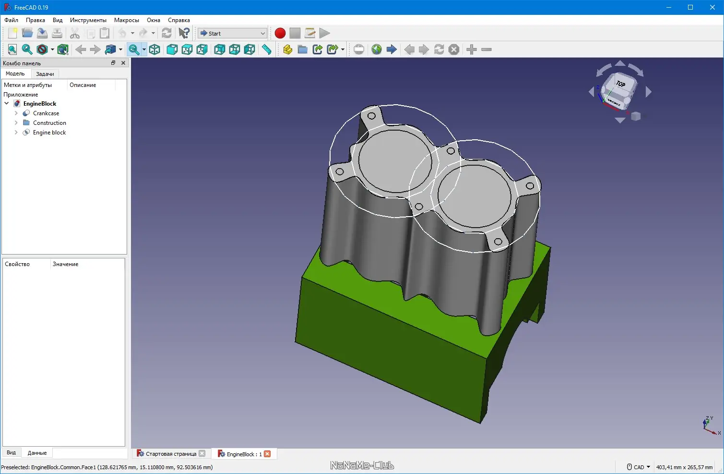Create a new document with the toolbar icon
The height and width of the screenshot is (474, 724).
[12, 33]
